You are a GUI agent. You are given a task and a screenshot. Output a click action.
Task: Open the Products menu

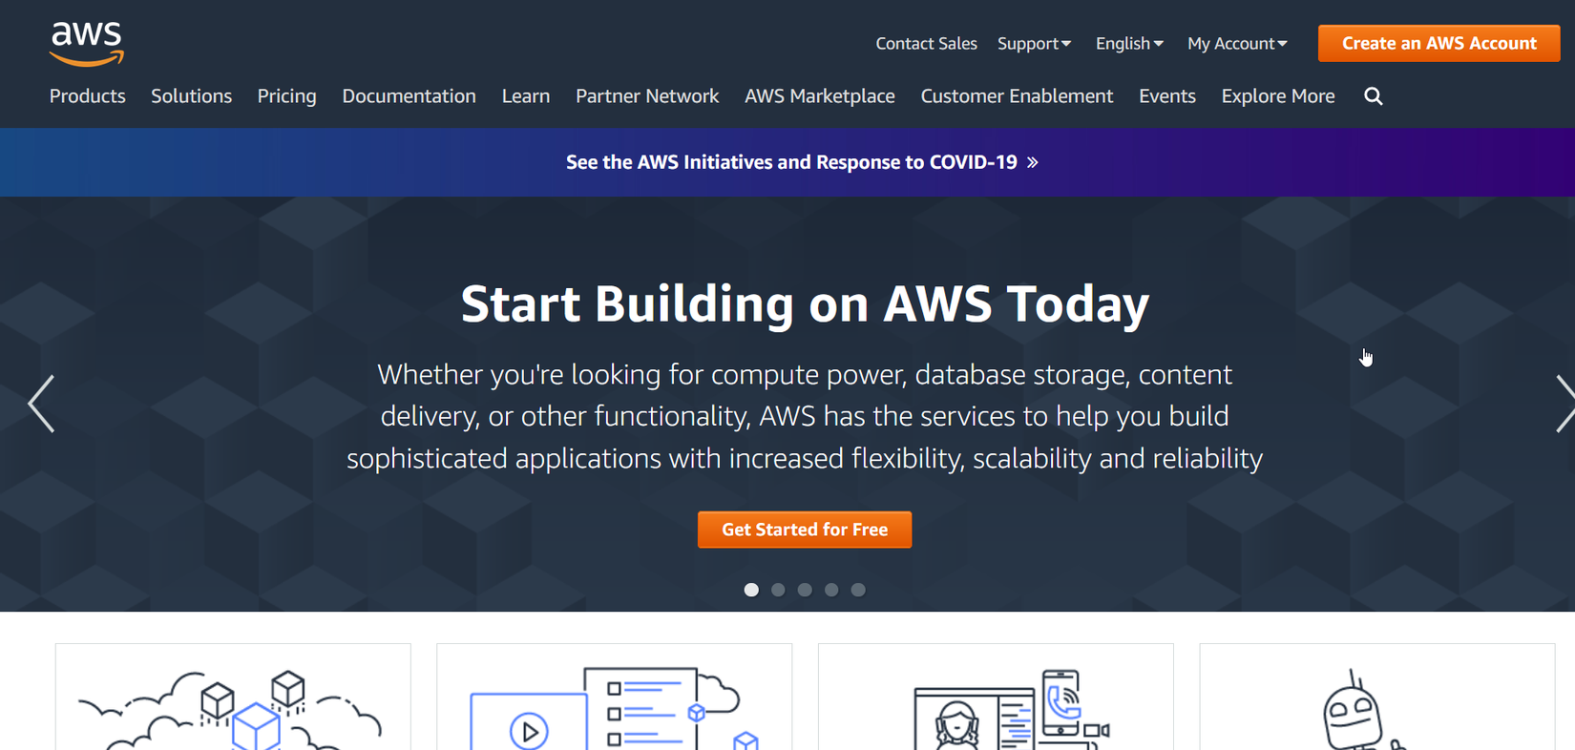[x=87, y=95]
